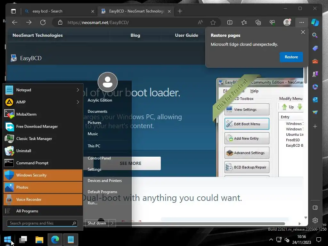Switch to 'easy bcd - Search' tab

click(x=59, y=11)
